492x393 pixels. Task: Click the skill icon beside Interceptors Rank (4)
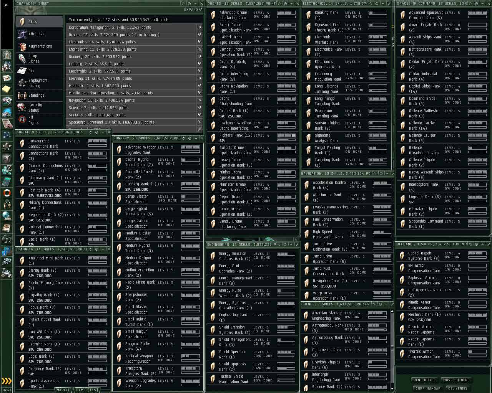(402, 187)
